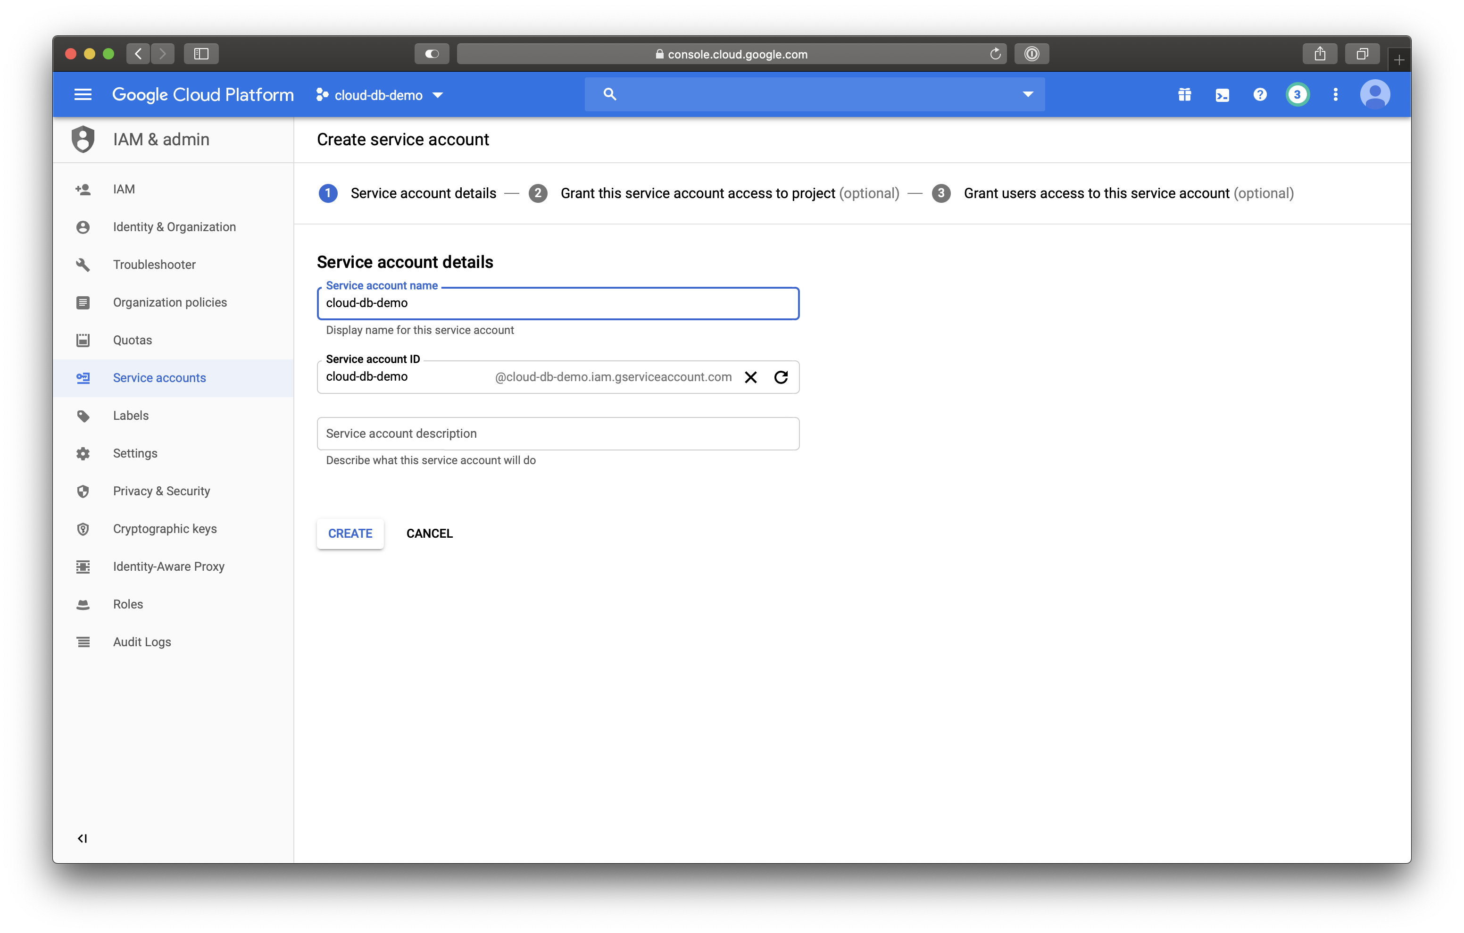Reload the page in Safari
Screen dimensions: 1464x933
(x=995, y=53)
